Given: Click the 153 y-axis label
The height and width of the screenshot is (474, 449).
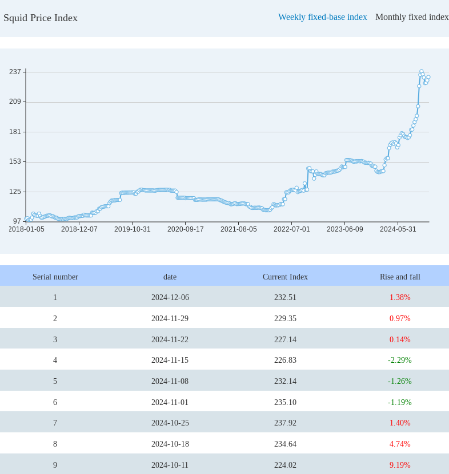Looking at the screenshot, I should point(15,161).
